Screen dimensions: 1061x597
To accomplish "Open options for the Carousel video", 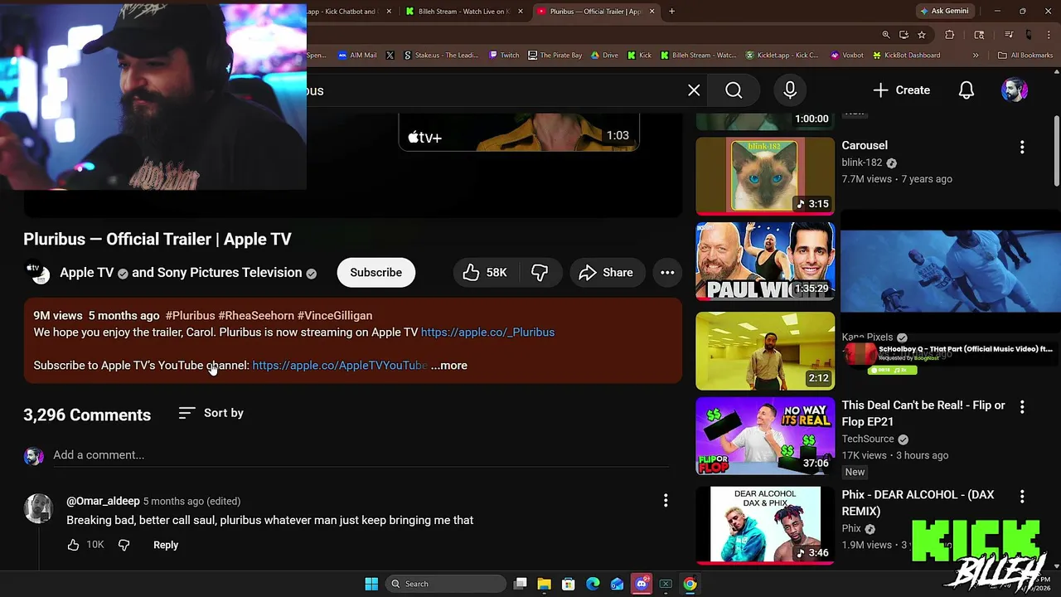I will pos(1022,147).
